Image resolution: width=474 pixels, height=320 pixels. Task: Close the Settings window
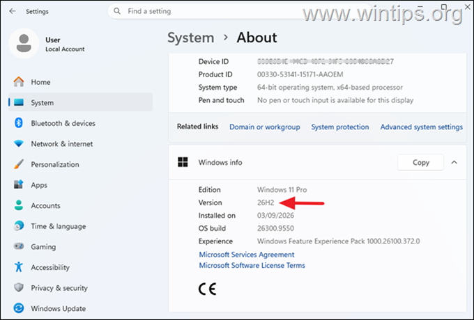(x=467, y=7)
